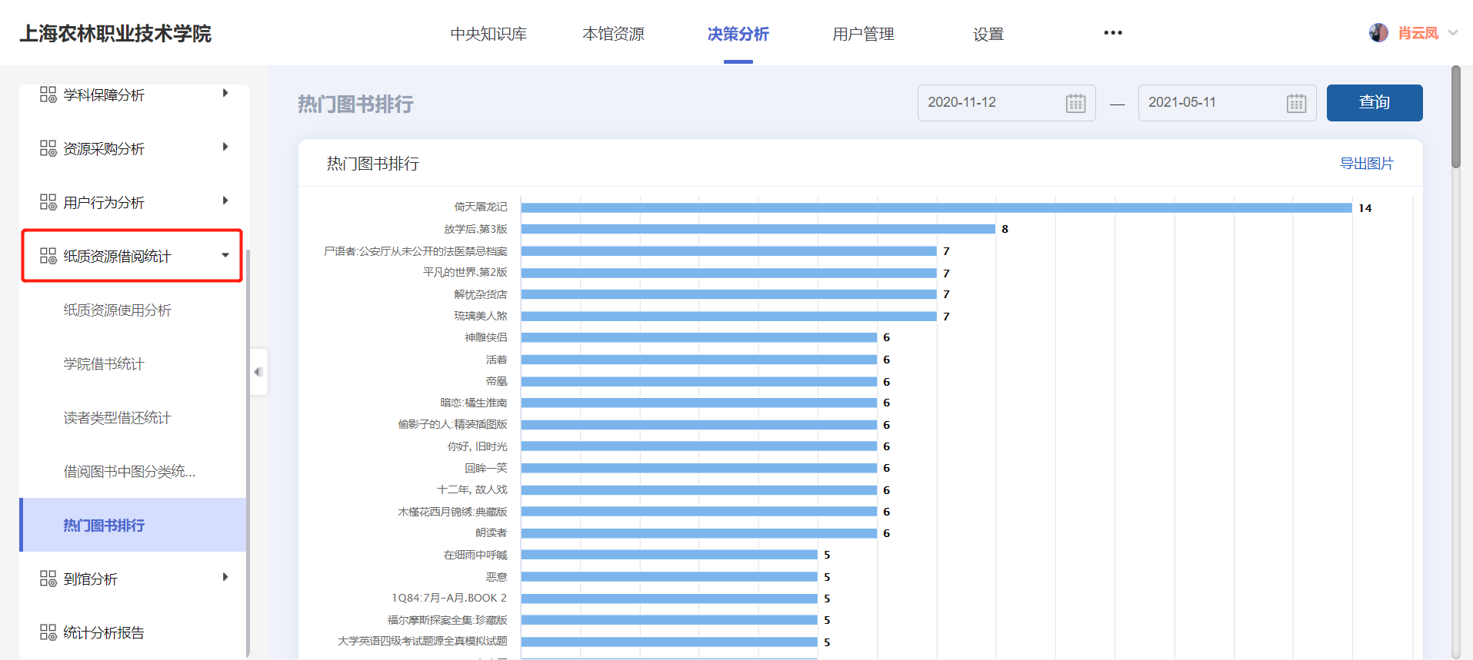Open 读者类型借还统计 submenu item
The width and height of the screenshot is (1473, 660).
click(x=117, y=418)
